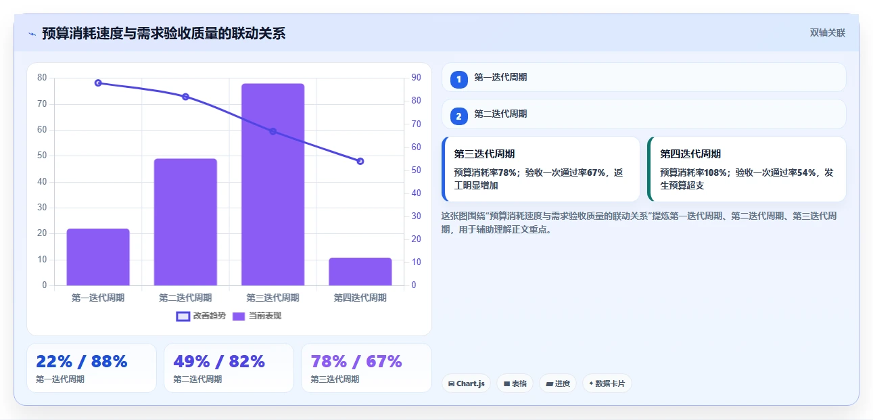The height and width of the screenshot is (420, 873).
Task: Open the 第三迭代周期 detail card
Action: tap(541, 169)
